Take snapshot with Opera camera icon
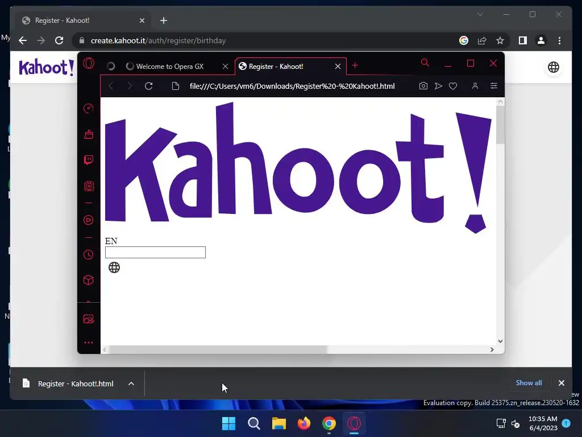 tap(423, 86)
